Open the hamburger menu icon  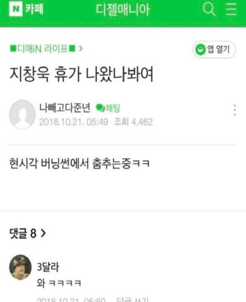pos(231,9)
